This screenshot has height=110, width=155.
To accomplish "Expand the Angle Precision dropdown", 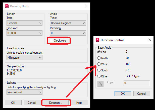I will pyautogui.click(x=68, y=33).
